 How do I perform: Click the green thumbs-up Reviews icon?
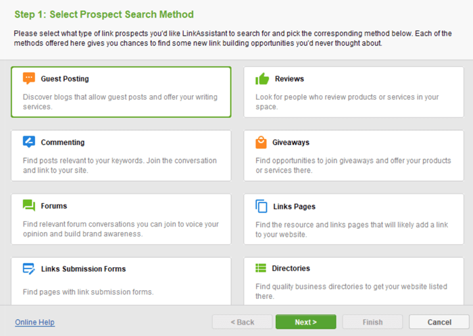pyautogui.click(x=262, y=78)
